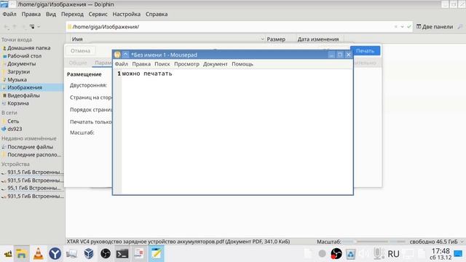Select Загрузки in places panel
This screenshot has height=262, width=466.
tap(18, 71)
